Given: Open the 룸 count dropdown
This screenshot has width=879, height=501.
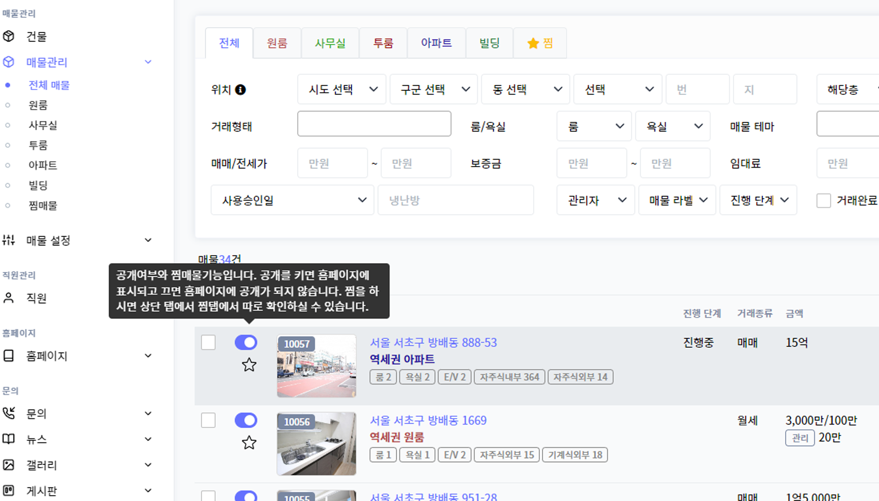Looking at the screenshot, I should [594, 126].
